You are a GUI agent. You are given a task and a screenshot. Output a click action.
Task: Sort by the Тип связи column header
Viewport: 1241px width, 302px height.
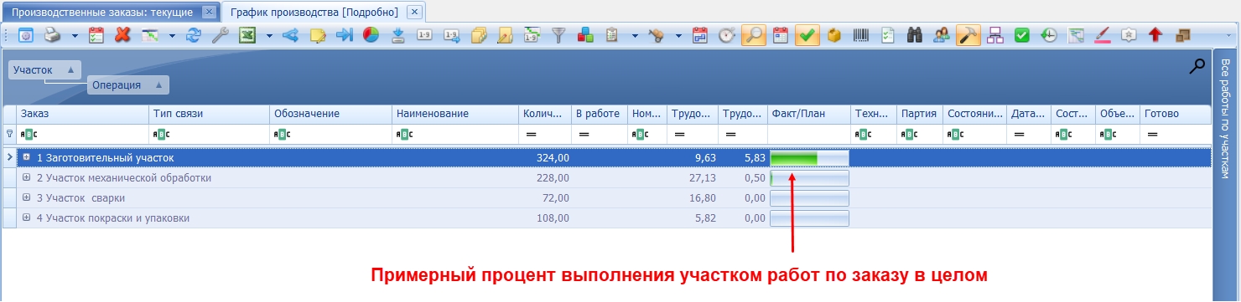210,114
